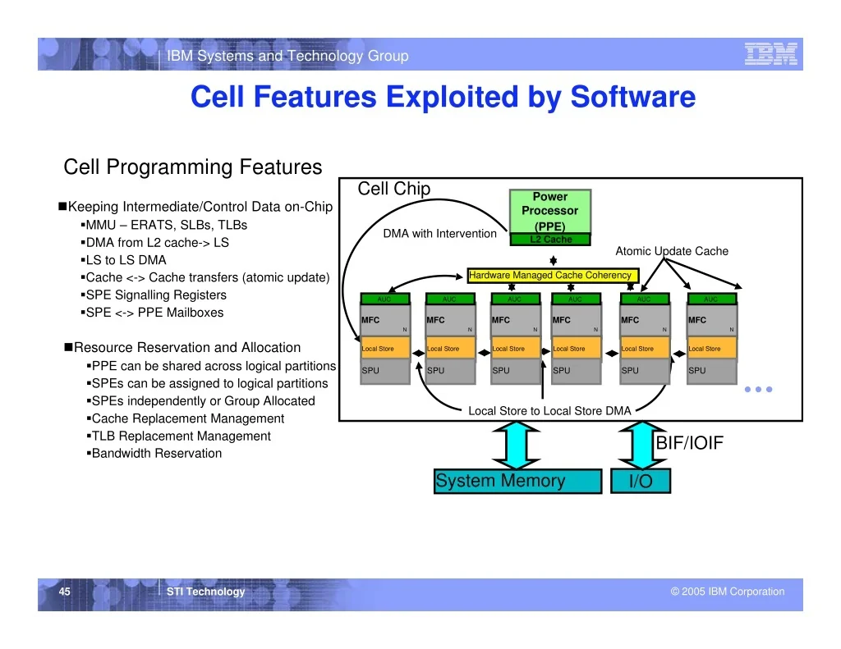
Task: Click the "Local Store to Local Store DMA" caption
Action: (x=549, y=411)
